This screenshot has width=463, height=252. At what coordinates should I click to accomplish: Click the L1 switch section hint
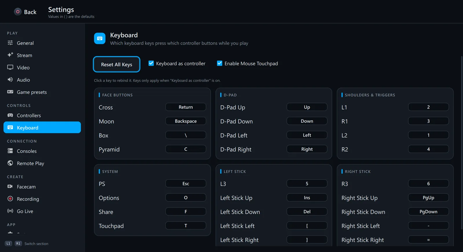(8, 244)
